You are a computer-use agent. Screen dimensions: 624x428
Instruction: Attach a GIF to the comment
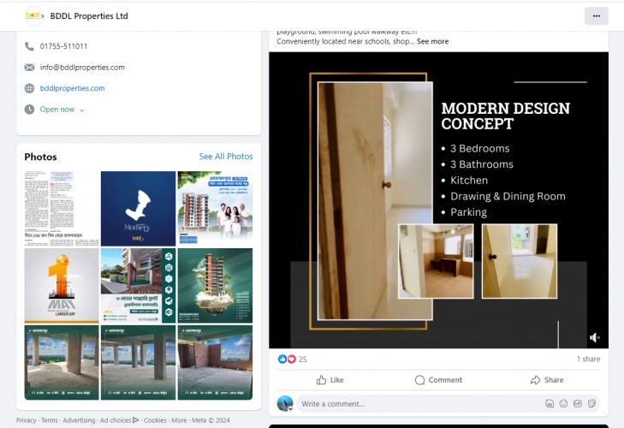[578, 404]
